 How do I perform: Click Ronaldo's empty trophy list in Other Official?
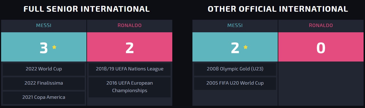pos(321,84)
